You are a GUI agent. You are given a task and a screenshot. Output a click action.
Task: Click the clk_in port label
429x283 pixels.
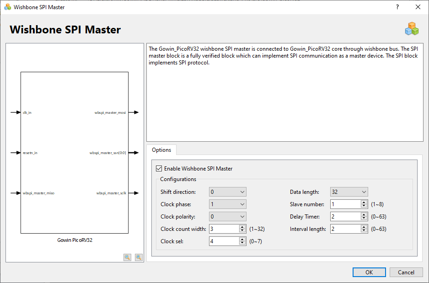click(27, 112)
